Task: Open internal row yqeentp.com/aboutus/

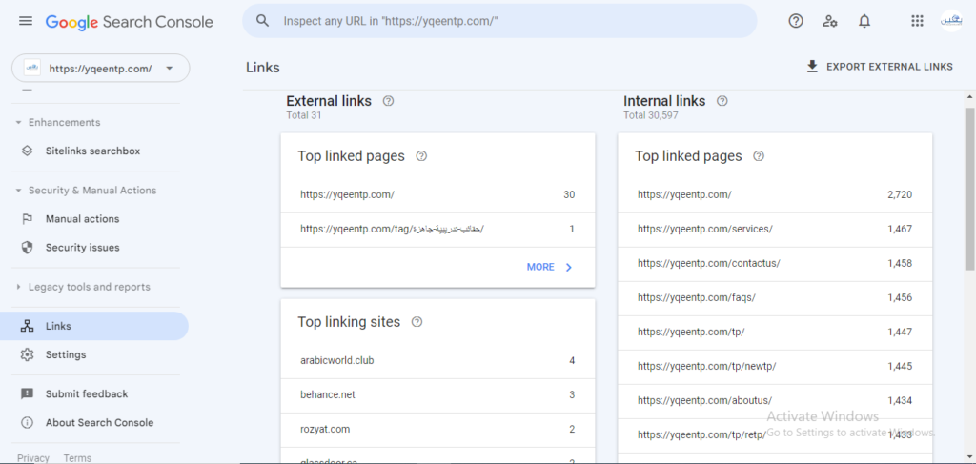Action: (x=775, y=400)
